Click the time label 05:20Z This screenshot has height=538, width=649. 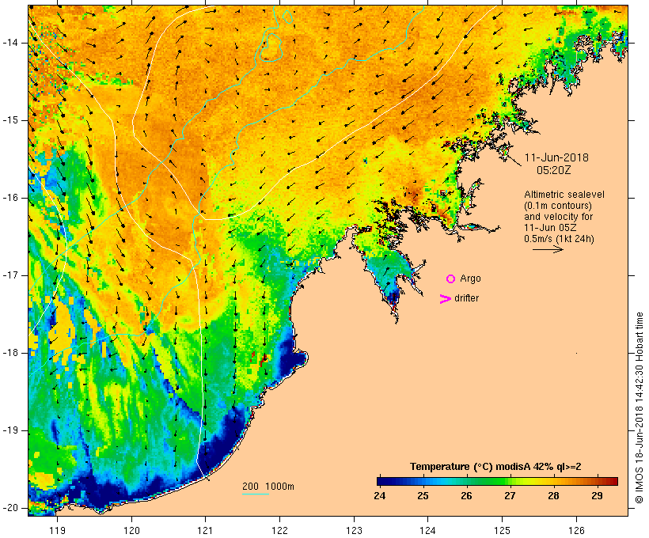(x=554, y=170)
